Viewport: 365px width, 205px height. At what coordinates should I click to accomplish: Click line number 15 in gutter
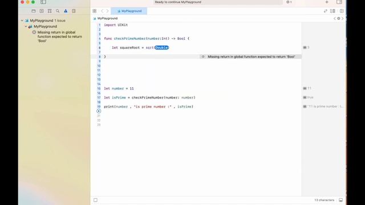(x=99, y=89)
